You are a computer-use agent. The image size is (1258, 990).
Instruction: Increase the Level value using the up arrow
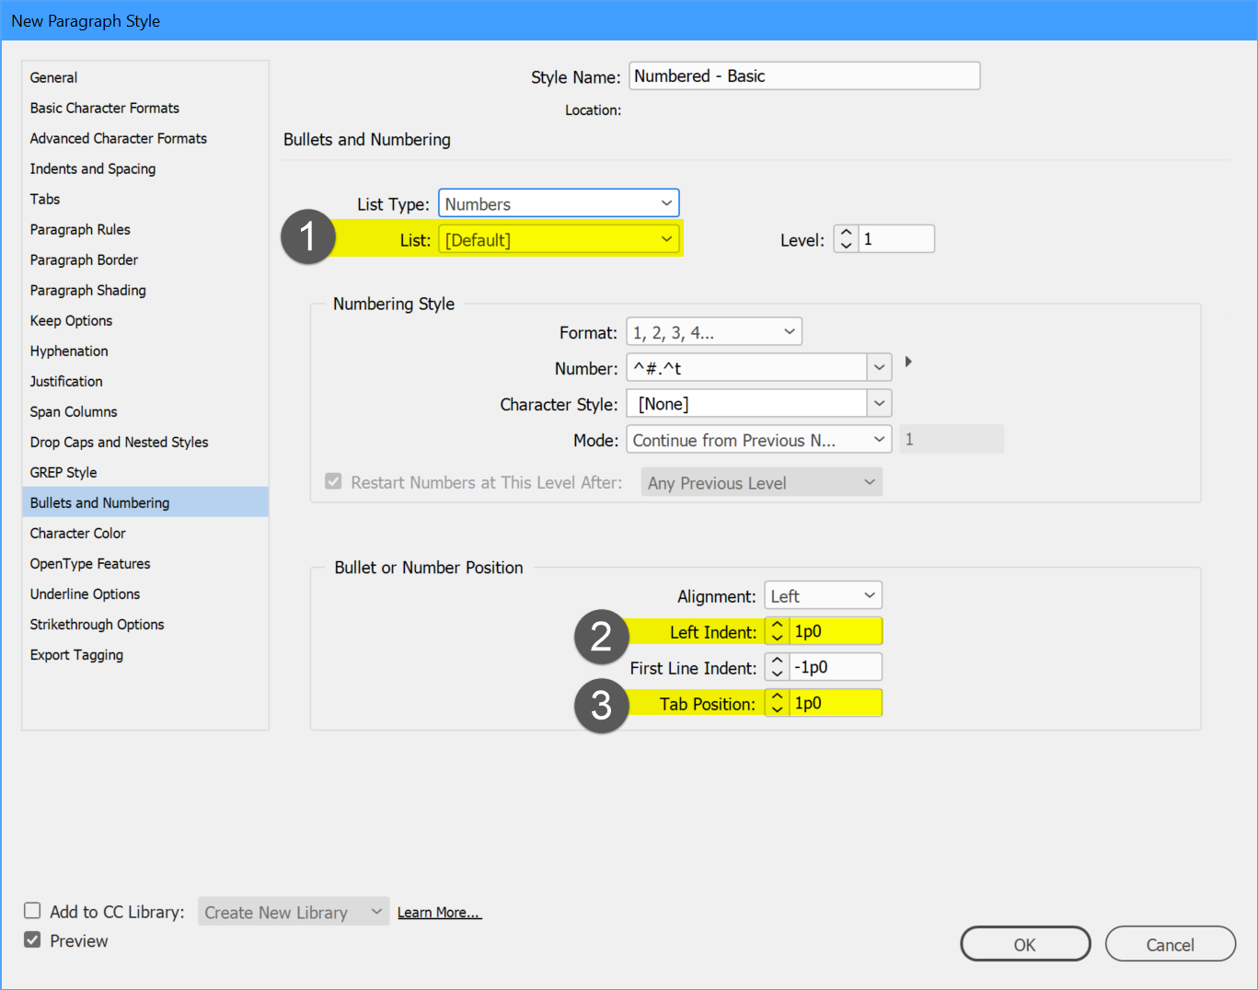845,233
